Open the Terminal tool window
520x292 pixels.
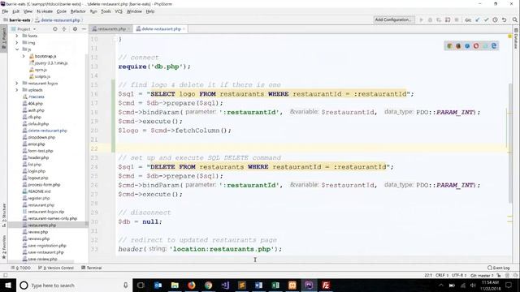point(92,268)
